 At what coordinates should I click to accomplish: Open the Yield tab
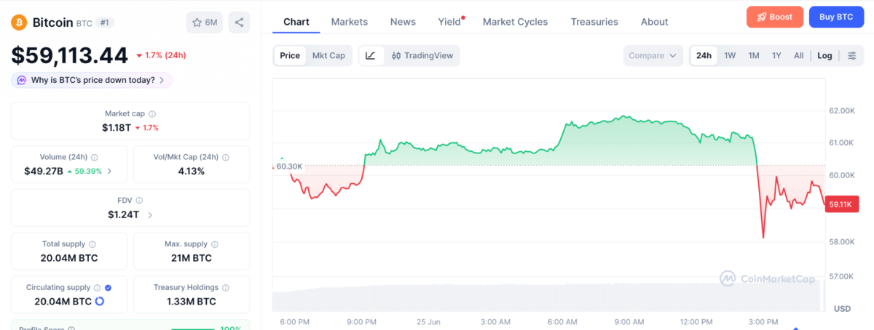[450, 22]
